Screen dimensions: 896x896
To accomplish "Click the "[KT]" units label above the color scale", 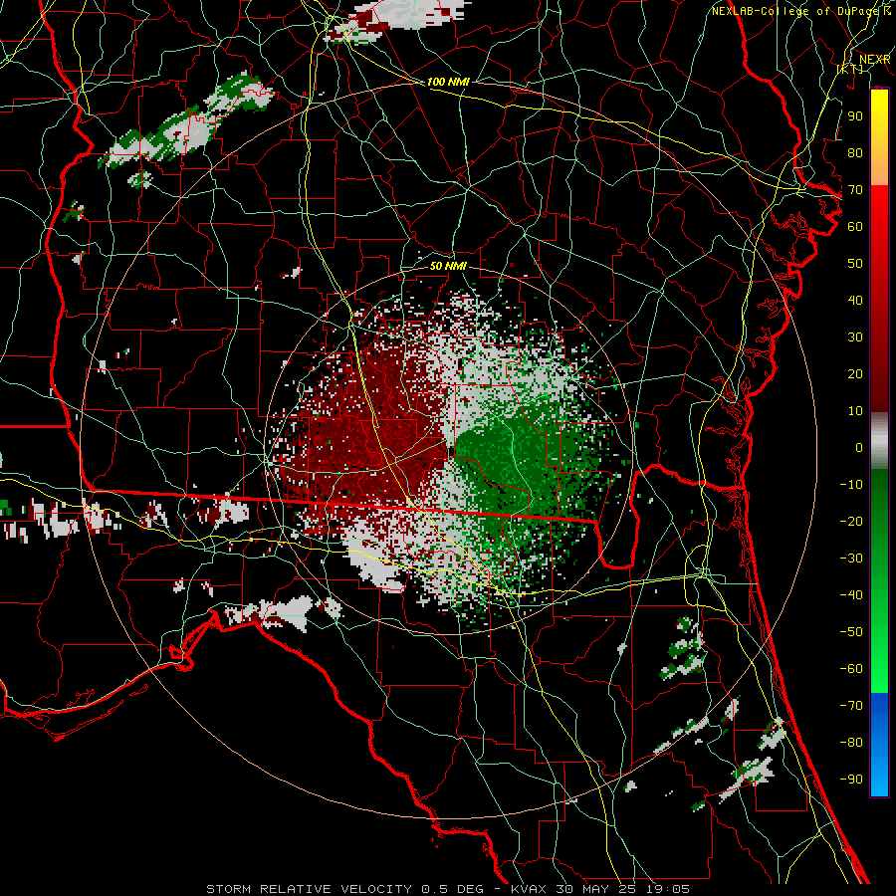I will (851, 69).
